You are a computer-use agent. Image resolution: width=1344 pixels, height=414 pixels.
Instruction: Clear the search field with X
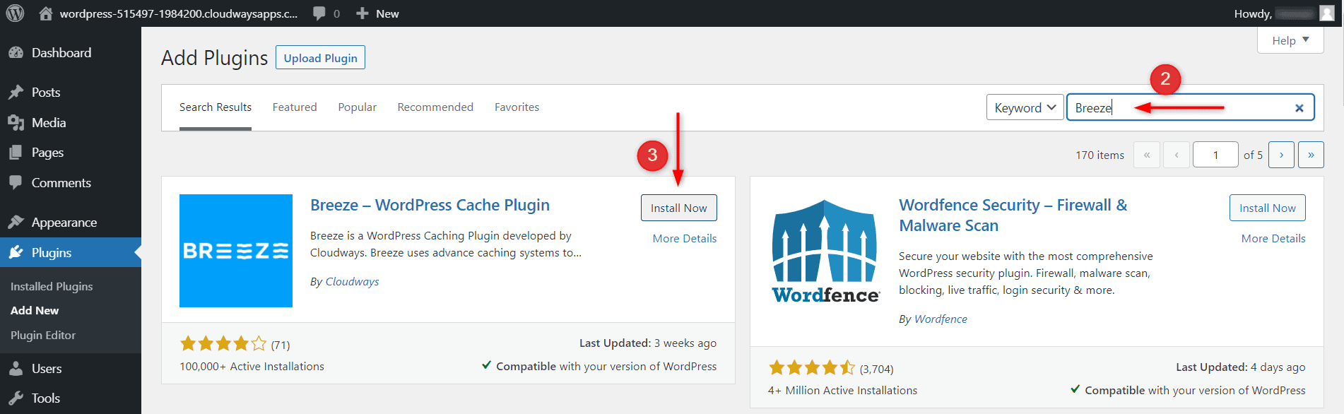(x=1299, y=108)
